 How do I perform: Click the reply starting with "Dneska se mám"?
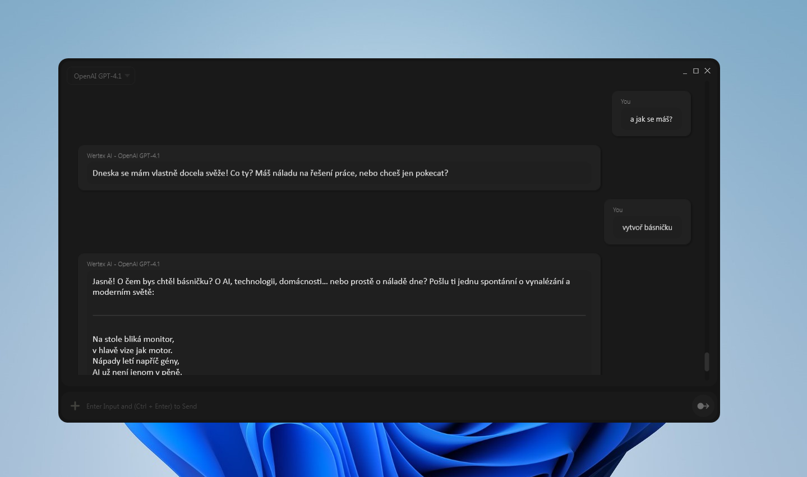click(270, 173)
